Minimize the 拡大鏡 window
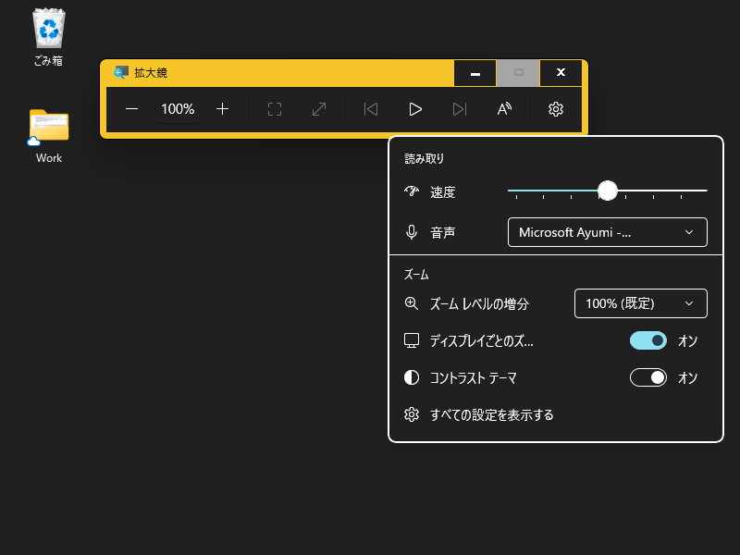The image size is (740, 555). [475, 73]
